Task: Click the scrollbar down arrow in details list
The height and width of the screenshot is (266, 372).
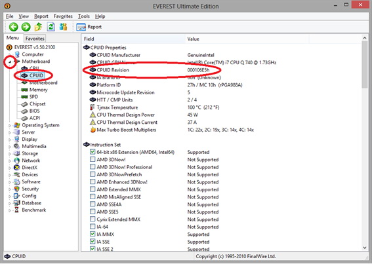Action: (365, 248)
